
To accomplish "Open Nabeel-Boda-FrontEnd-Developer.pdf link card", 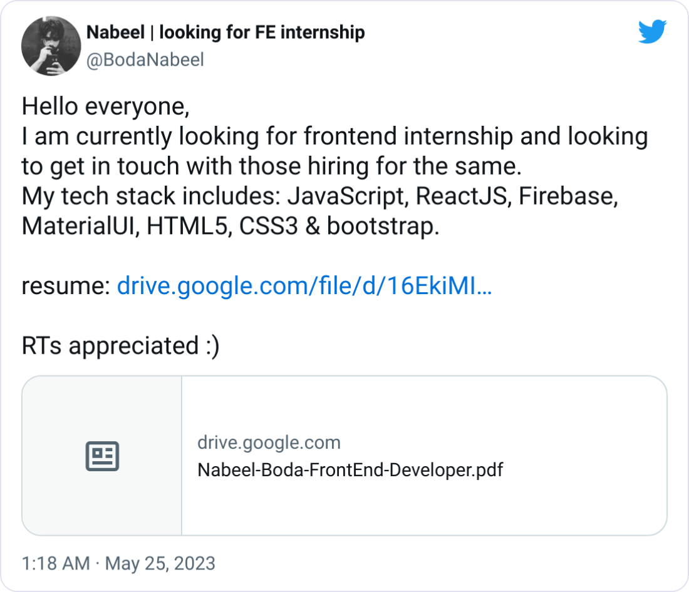I will pos(350,470).
